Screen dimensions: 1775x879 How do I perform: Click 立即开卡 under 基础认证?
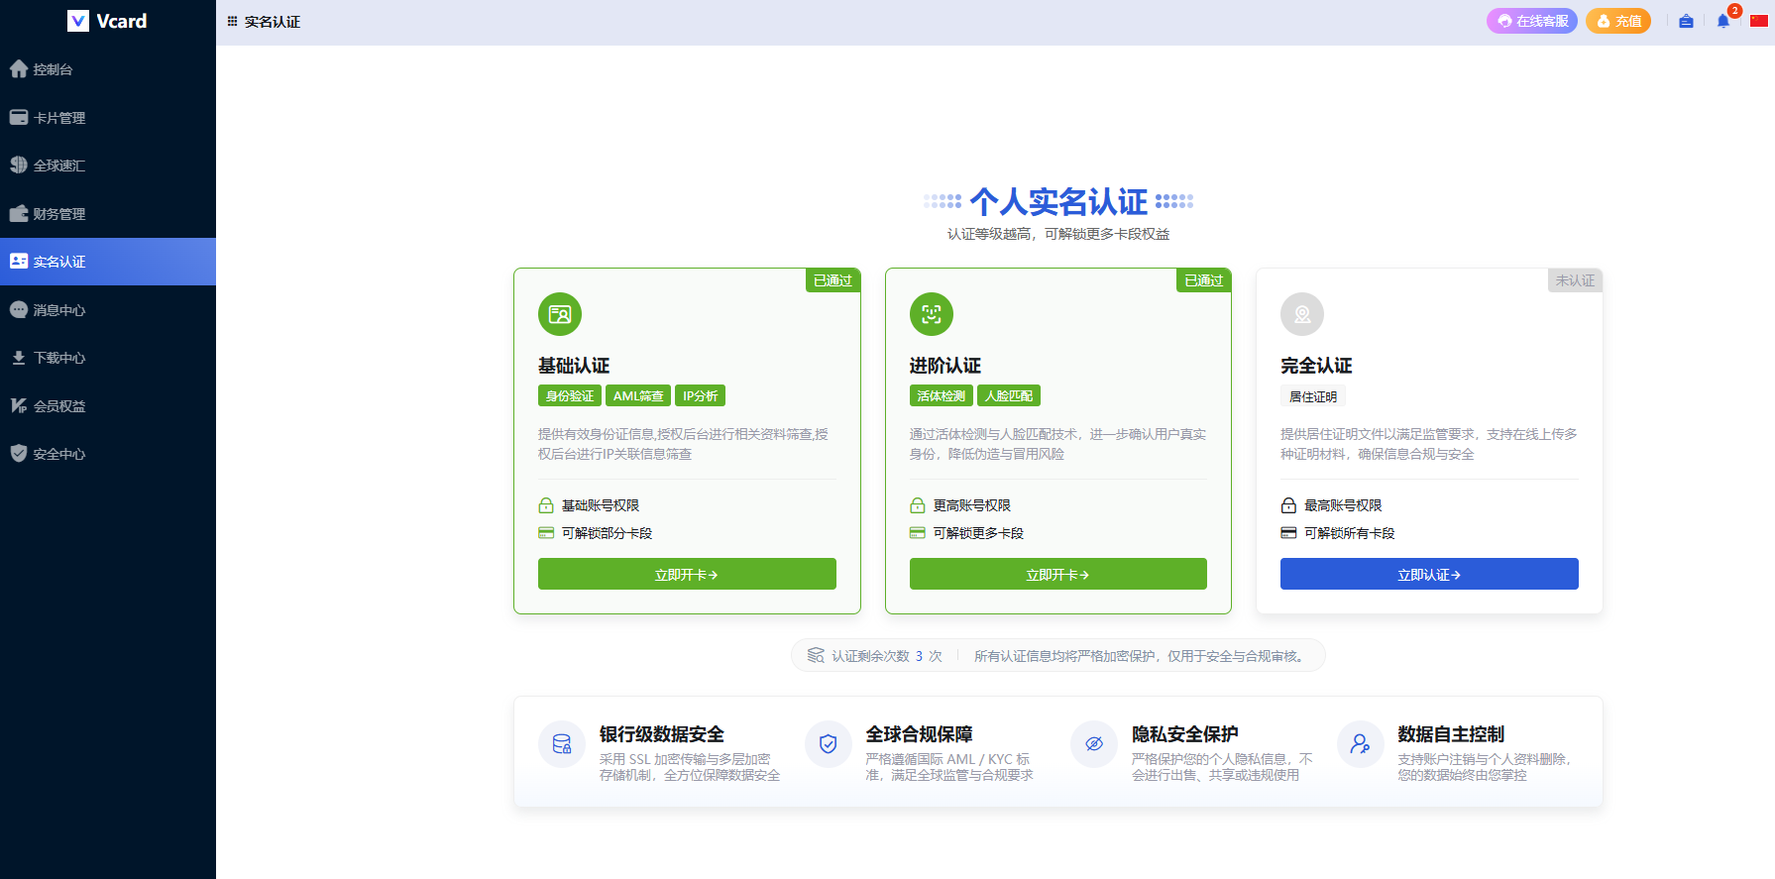(687, 574)
